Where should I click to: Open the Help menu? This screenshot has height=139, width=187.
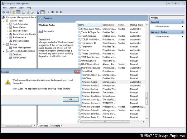click(29, 8)
